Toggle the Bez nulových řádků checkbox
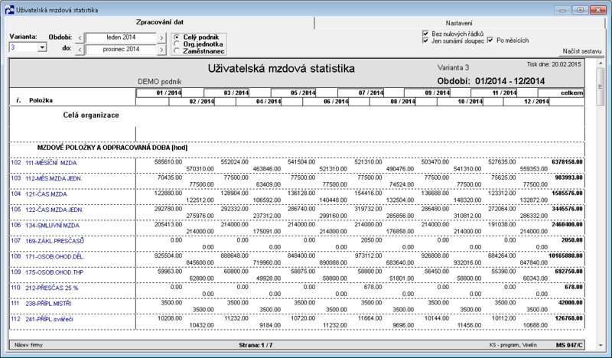The width and height of the screenshot is (612, 358). pyautogui.click(x=425, y=34)
